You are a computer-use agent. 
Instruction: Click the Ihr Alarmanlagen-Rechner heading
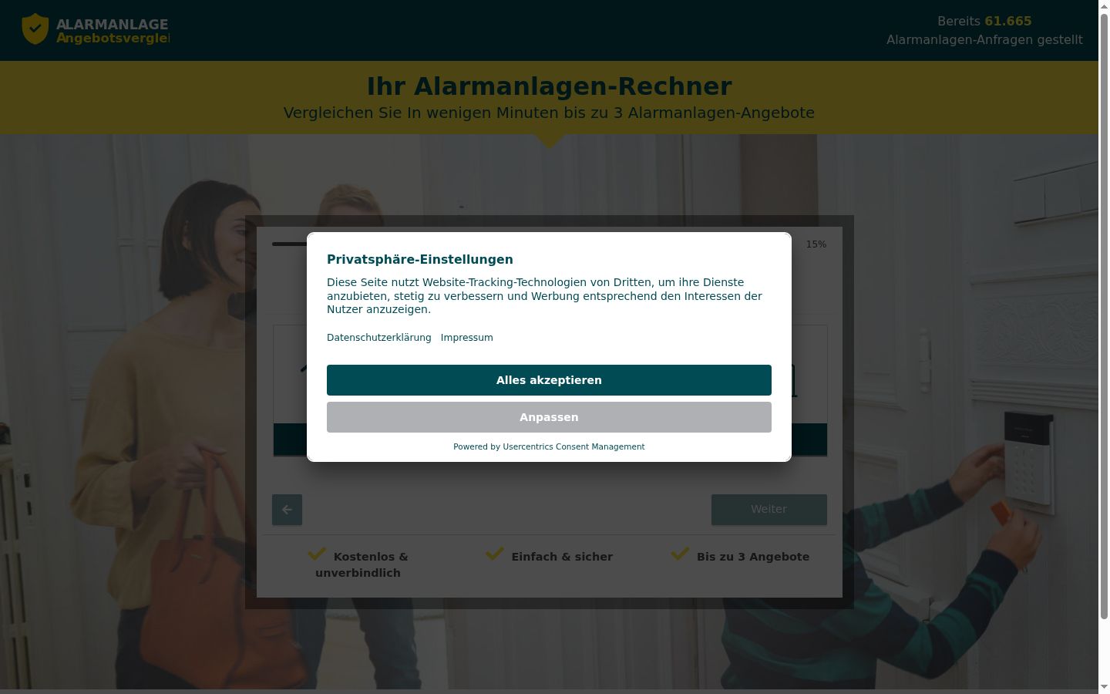pyautogui.click(x=549, y=86)
